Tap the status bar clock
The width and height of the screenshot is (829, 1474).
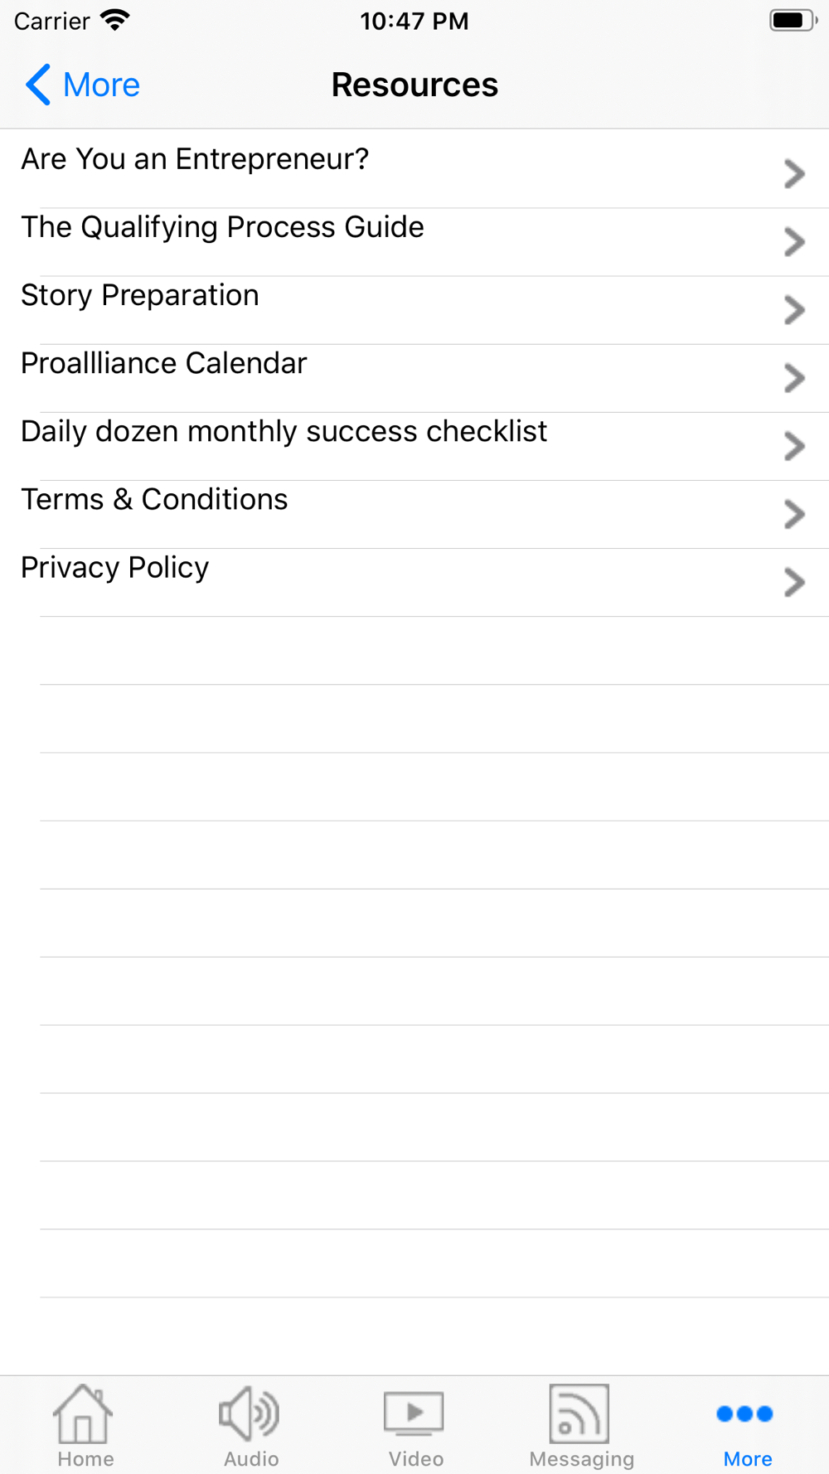pos(414,21)
